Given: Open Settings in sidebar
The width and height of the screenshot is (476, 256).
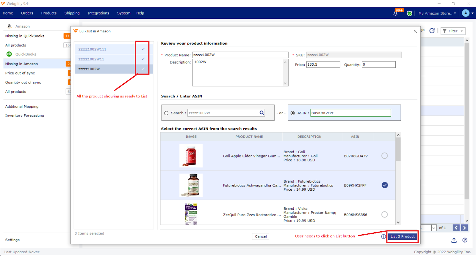Looking at the screenshot, I should [x=12, y=240].
